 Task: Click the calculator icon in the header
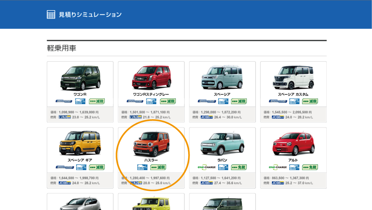pyautogui.click(x=51, y=14)
